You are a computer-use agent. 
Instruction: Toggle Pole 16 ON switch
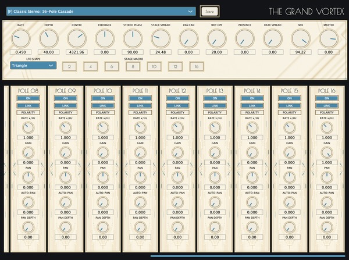click(327, 98)
